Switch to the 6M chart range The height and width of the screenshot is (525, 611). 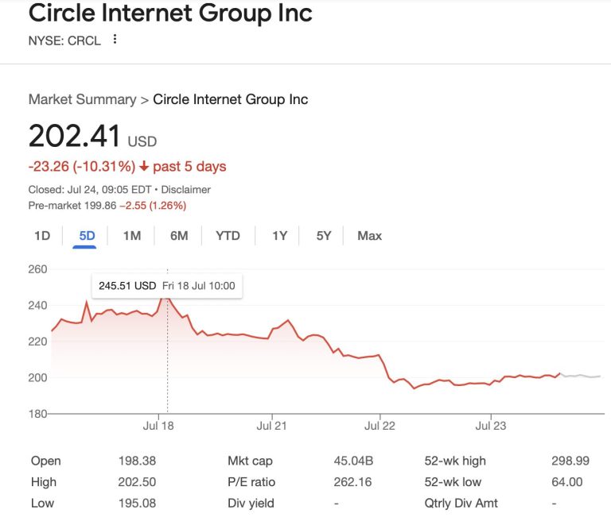coord(179,235)
